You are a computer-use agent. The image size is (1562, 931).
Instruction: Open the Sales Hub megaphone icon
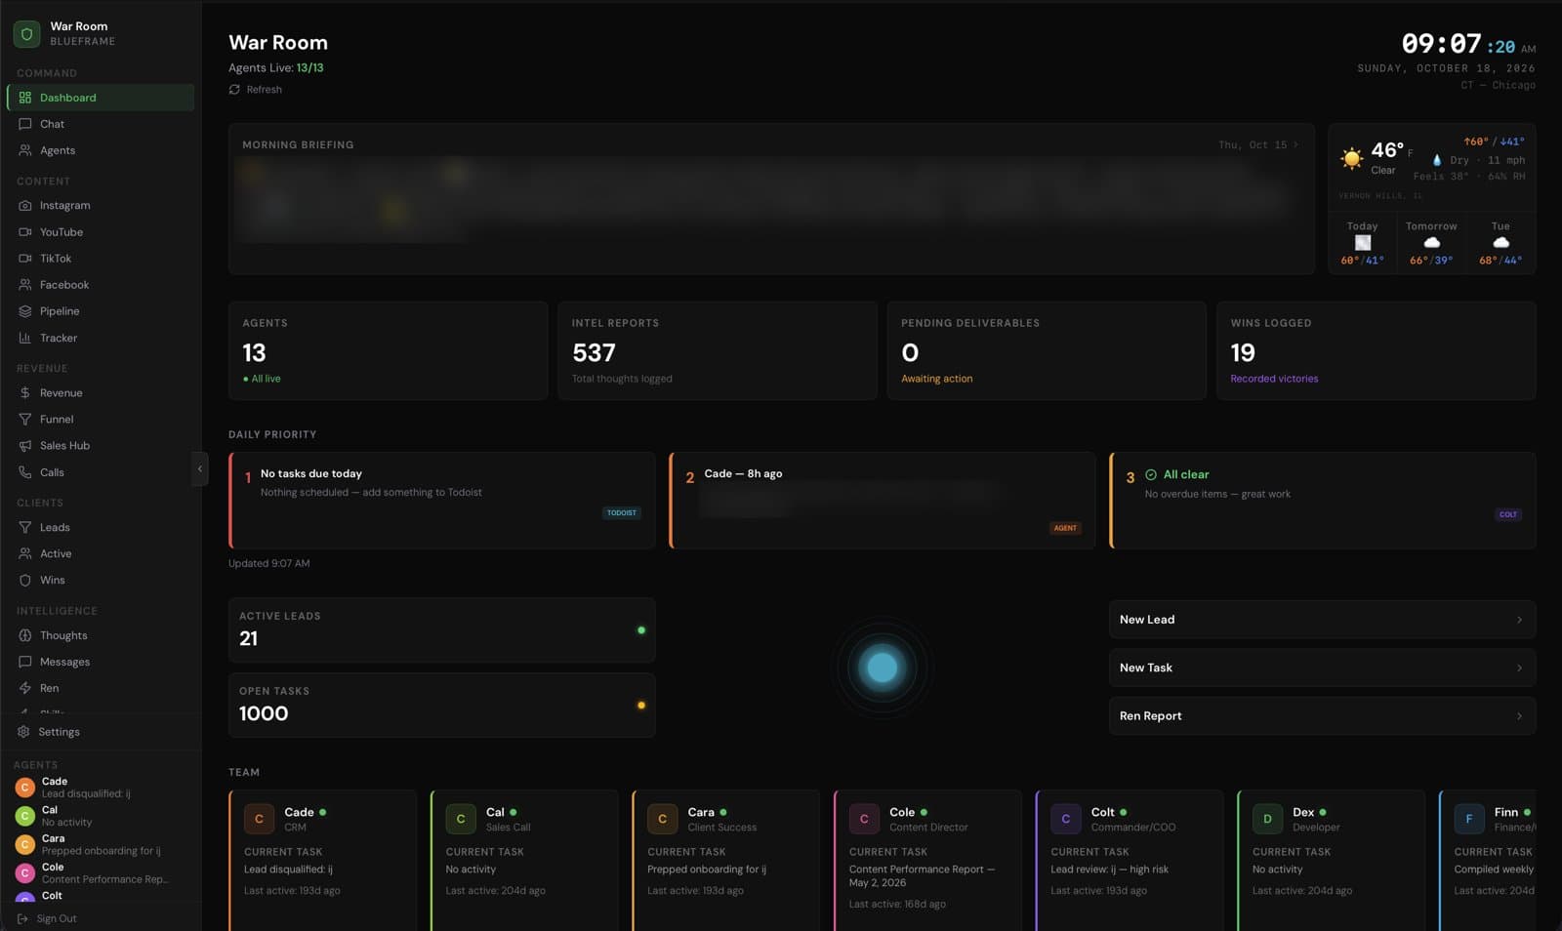coord(25,446)
